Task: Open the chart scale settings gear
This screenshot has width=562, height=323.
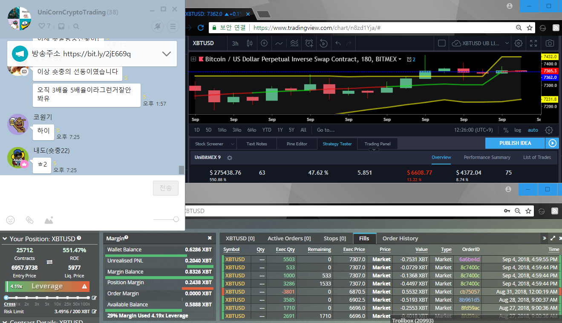Action: (x=549, y=130)
